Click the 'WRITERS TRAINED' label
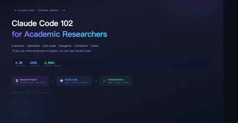The image size is (238, 123). [x=53, y=66]
